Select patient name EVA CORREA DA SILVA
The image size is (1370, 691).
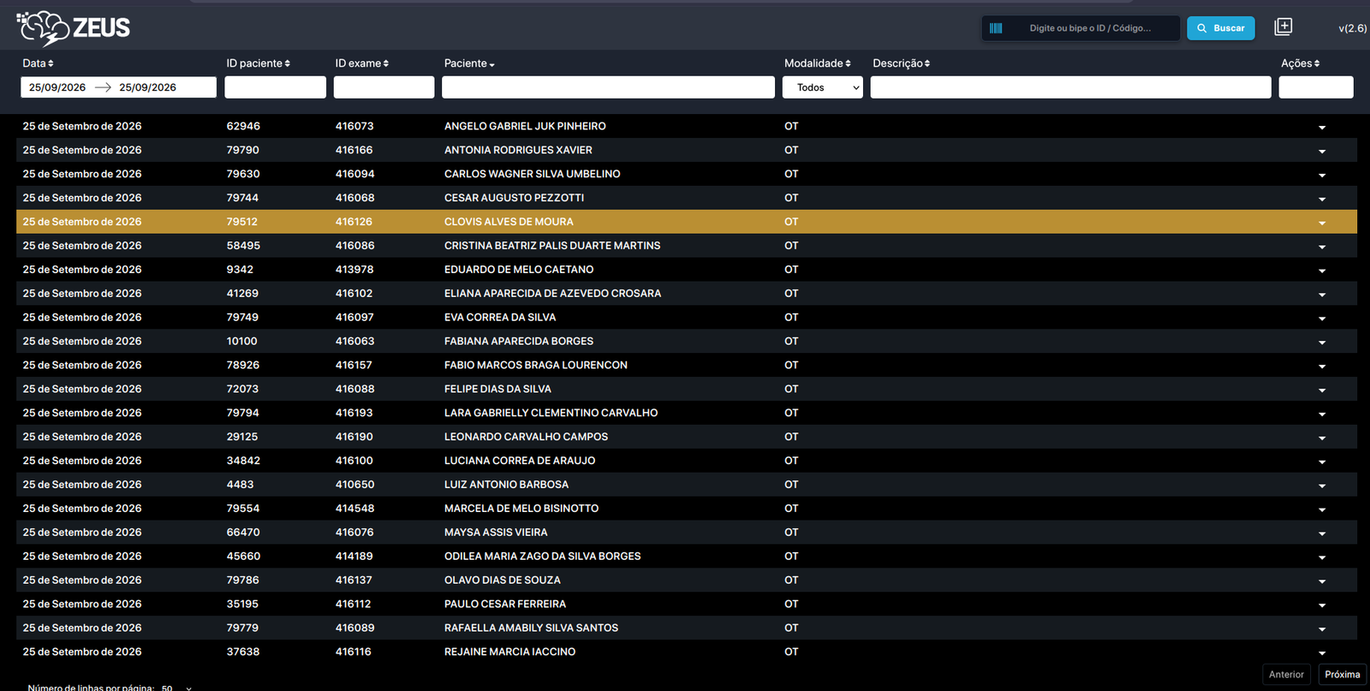coord(500,318)
